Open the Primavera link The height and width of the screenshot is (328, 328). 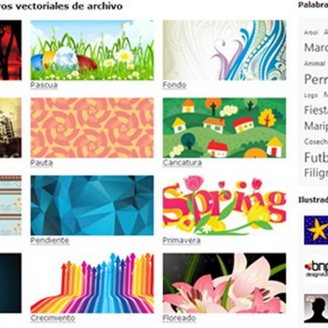pyautogui.click(x=182, y=240)
